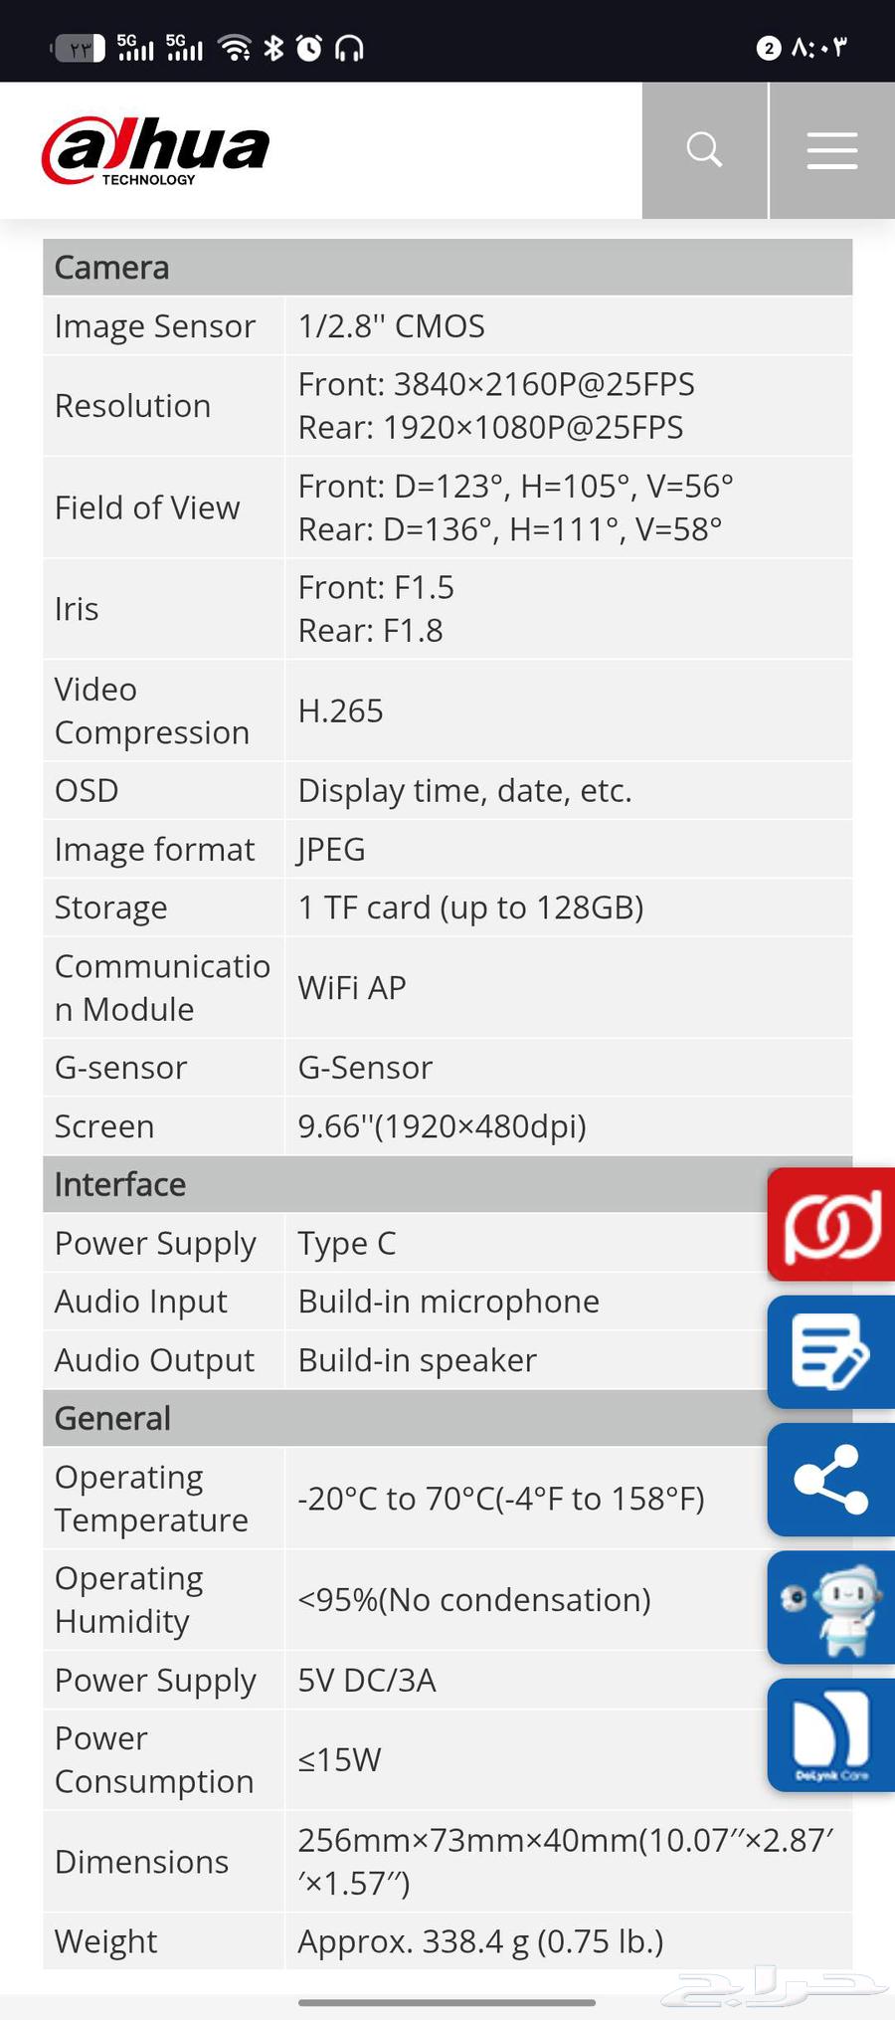Launch the DoLynk Care floating icon
This screenshot has height=2020, width=895.
tap(831, 1735)
